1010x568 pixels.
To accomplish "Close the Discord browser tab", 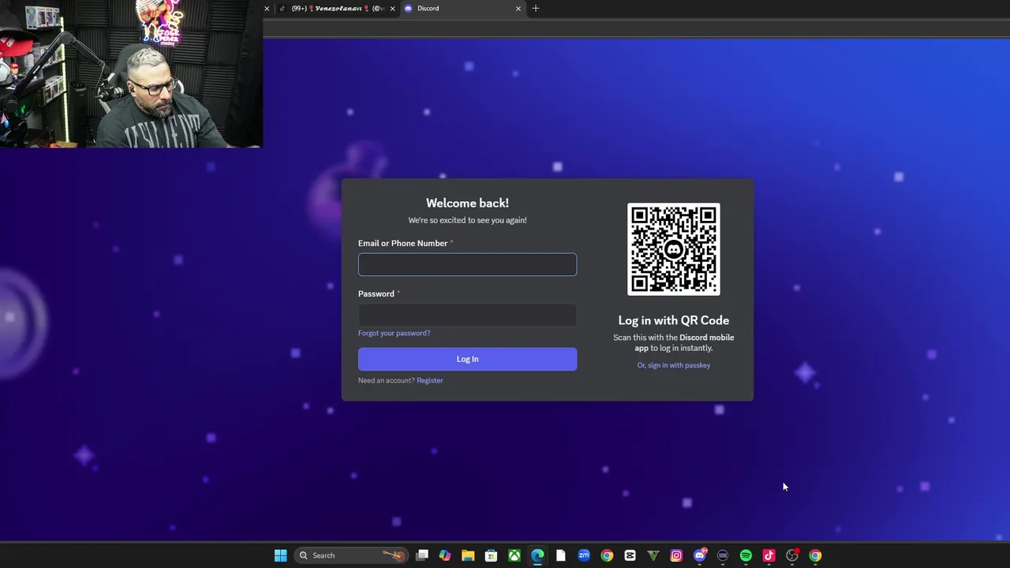I will tap(518, 8).
